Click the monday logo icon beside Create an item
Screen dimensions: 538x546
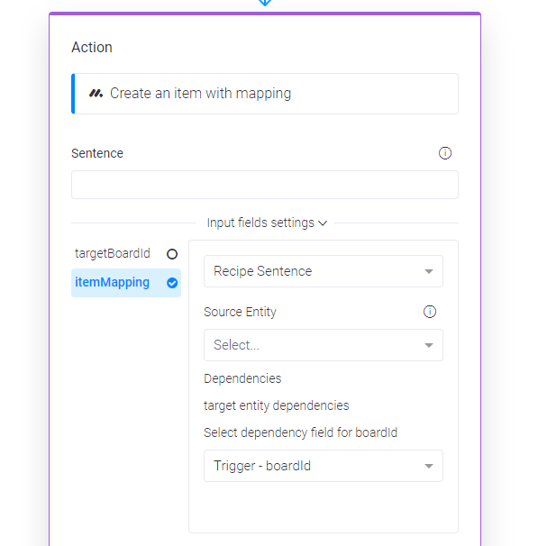(x=96, y=94)
